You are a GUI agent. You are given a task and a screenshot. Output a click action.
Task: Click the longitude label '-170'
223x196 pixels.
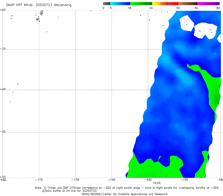75,180
